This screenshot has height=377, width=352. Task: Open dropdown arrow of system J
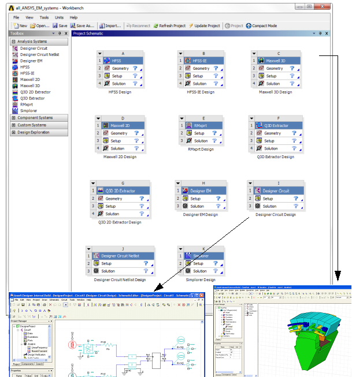click(x=89, y=249)
